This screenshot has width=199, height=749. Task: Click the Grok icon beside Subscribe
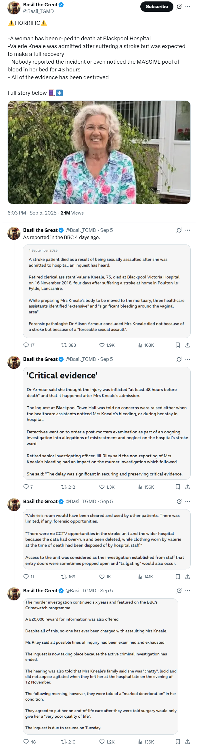(179, 7)
